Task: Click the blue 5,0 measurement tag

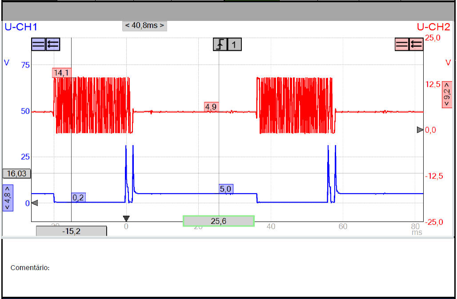Action: (x=226, y=189)
